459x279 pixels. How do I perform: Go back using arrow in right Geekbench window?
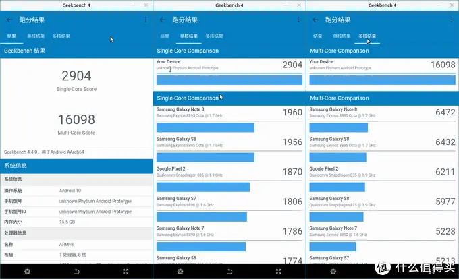click(x=315, y=20)
